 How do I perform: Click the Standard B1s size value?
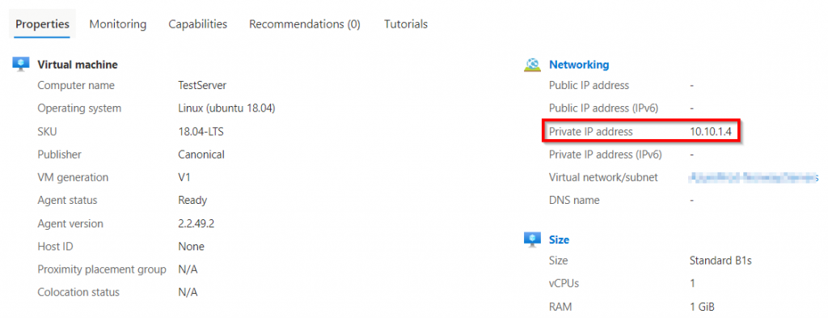click(x=720, y=261)
